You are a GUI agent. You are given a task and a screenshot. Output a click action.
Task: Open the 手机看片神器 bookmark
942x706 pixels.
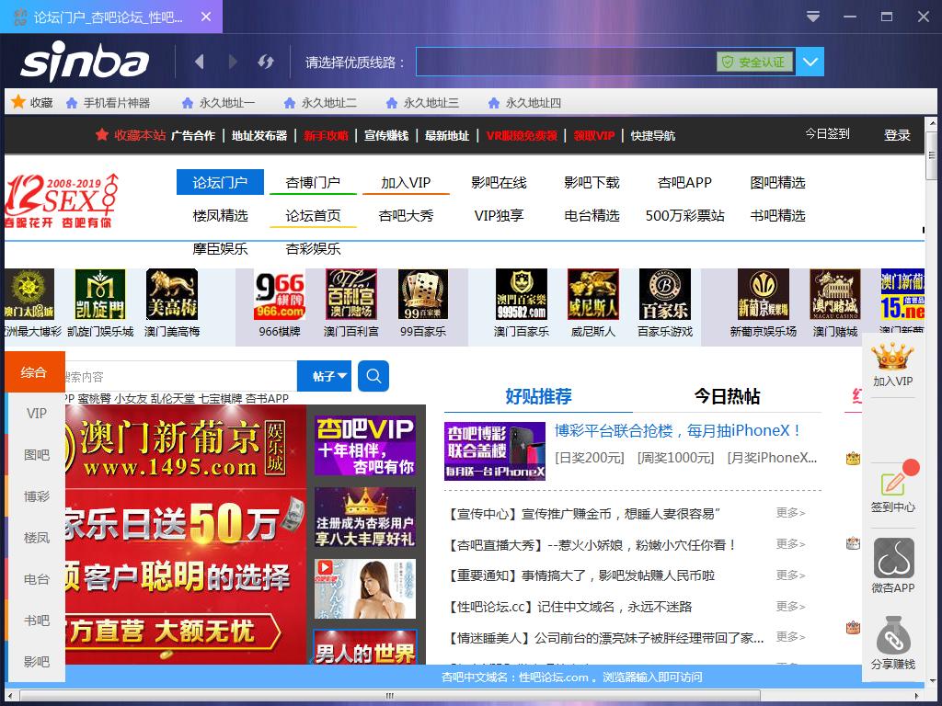pyautogui.click(x=109, y=103)
